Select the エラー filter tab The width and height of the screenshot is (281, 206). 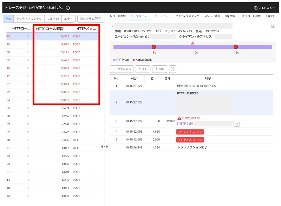click(68, 19)
